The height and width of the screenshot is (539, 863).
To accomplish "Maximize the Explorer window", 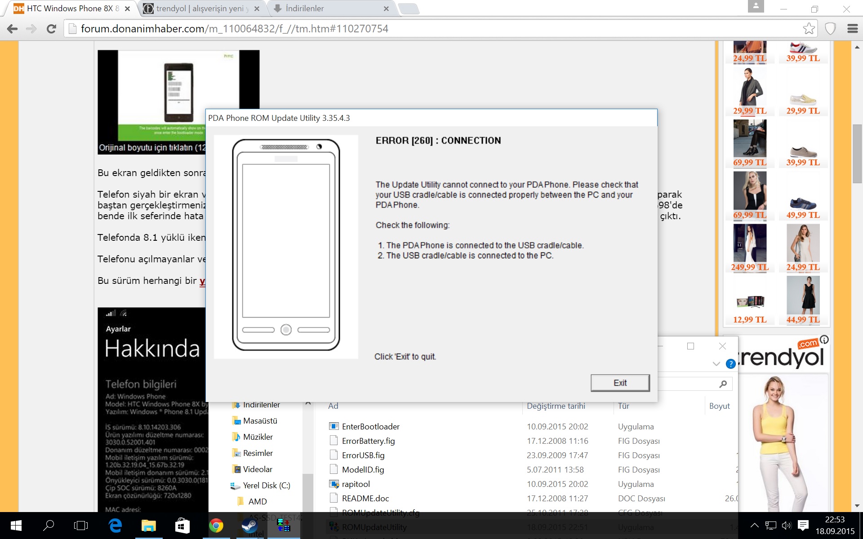I will [x=690, y=346].
